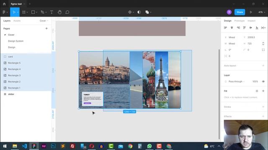Open Pass through blend mode dropdown
This screenshot has width=268, height=150.
236,82
